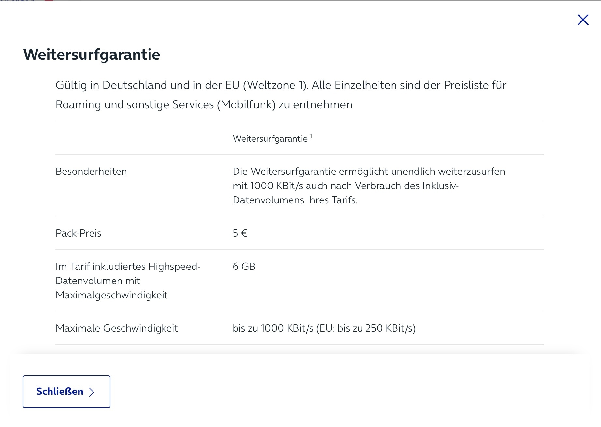Image resolution: width=601 pixels, height=427 pixels.
Task: Click 'Im Tarif inkludiertes Highspeed-' label line
Action: [x=128, y=267]
